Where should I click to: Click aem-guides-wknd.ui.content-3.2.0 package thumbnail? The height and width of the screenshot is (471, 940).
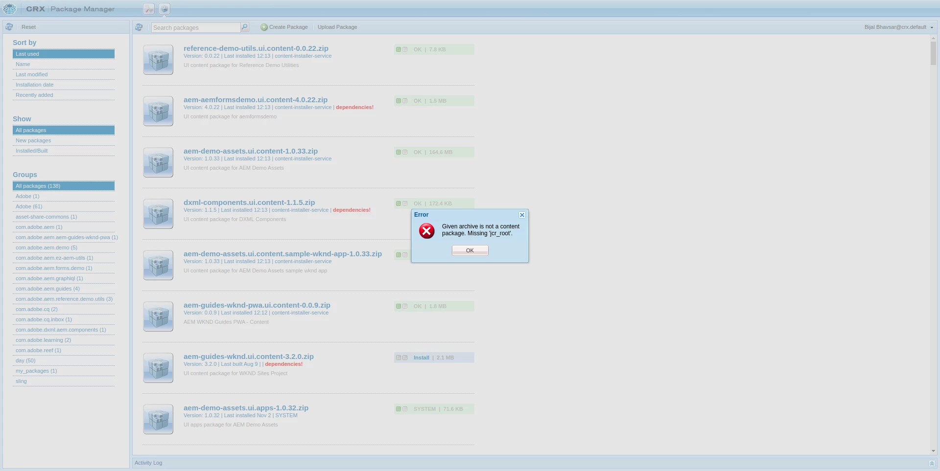tap(158, 368)
